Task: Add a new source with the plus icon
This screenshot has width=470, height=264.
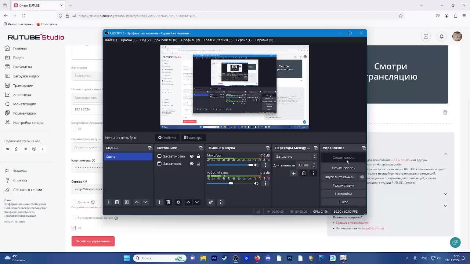Action: coord(160,202)
